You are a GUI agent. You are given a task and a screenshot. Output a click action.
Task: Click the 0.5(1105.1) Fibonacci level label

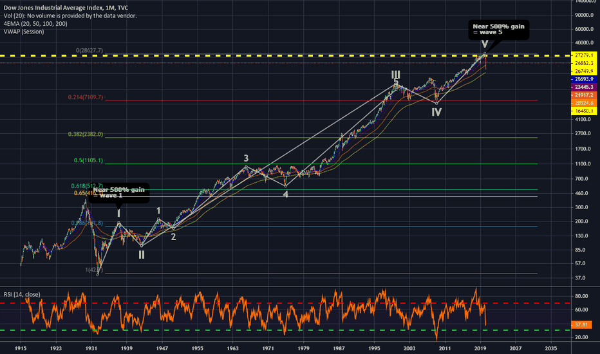[88, 160]
